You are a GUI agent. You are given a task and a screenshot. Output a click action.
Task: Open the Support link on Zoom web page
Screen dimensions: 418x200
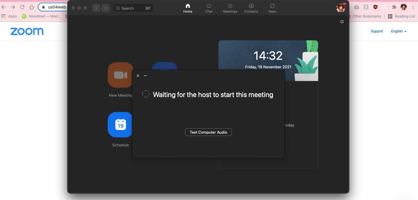377,31
